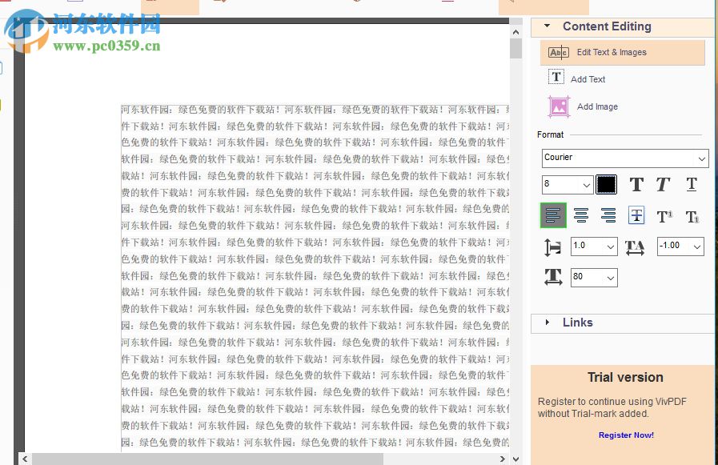
Task: Center align the text
Action: [x=581, y=215]
